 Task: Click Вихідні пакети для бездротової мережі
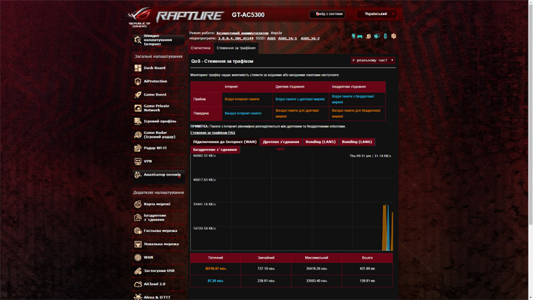[356, 113]
